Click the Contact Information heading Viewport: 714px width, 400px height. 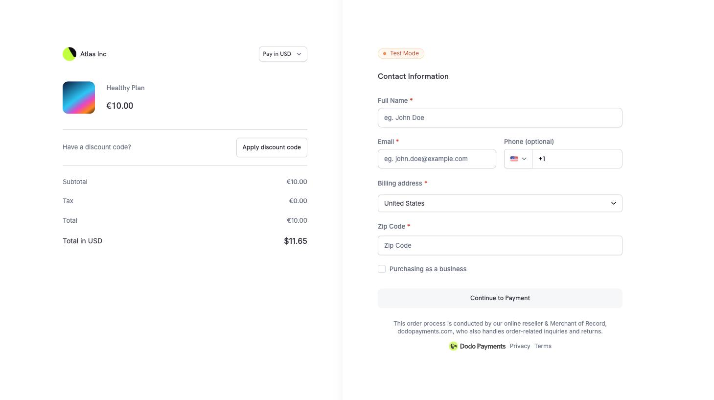tap(413, 76)
